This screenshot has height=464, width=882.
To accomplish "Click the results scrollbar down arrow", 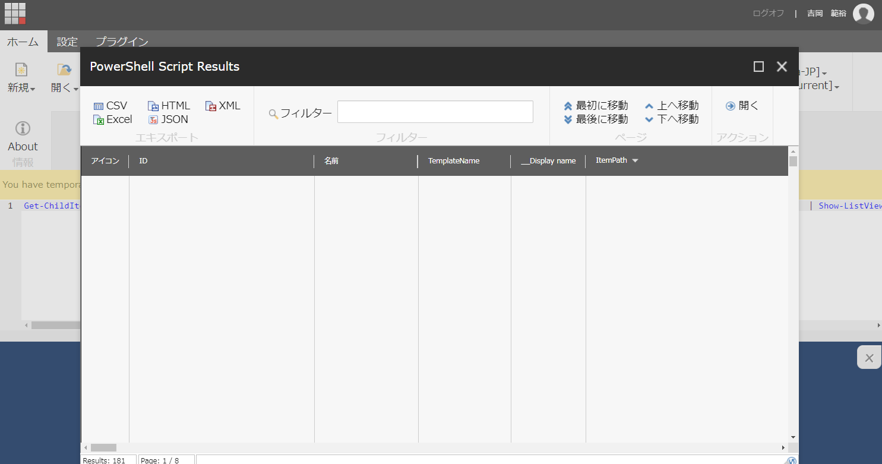I will 793,437.
